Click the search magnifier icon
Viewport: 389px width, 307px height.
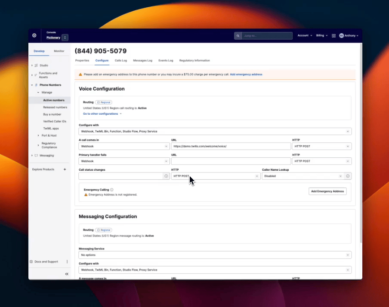tap(238, 36)
